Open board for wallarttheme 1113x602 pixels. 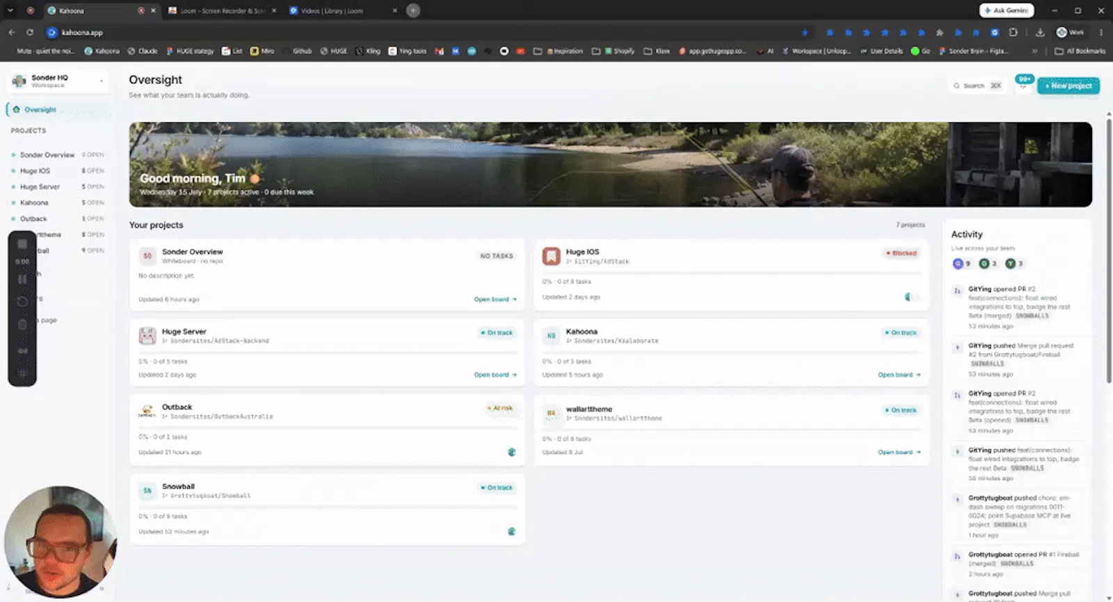point(899,453)
